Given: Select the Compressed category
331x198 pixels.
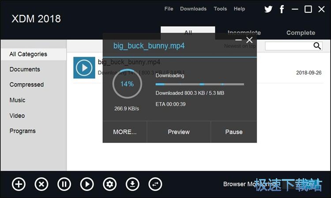Looking at the screenshot, I should pos(26,84).
